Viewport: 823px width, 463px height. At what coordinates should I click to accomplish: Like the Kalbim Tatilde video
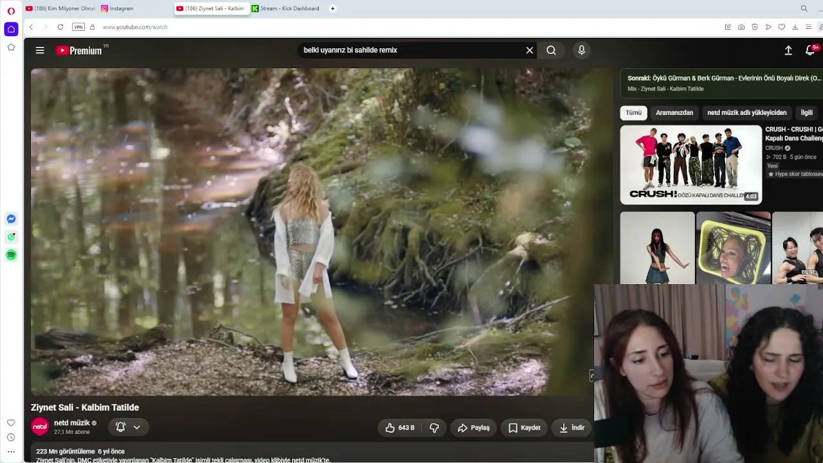(400, 428)
